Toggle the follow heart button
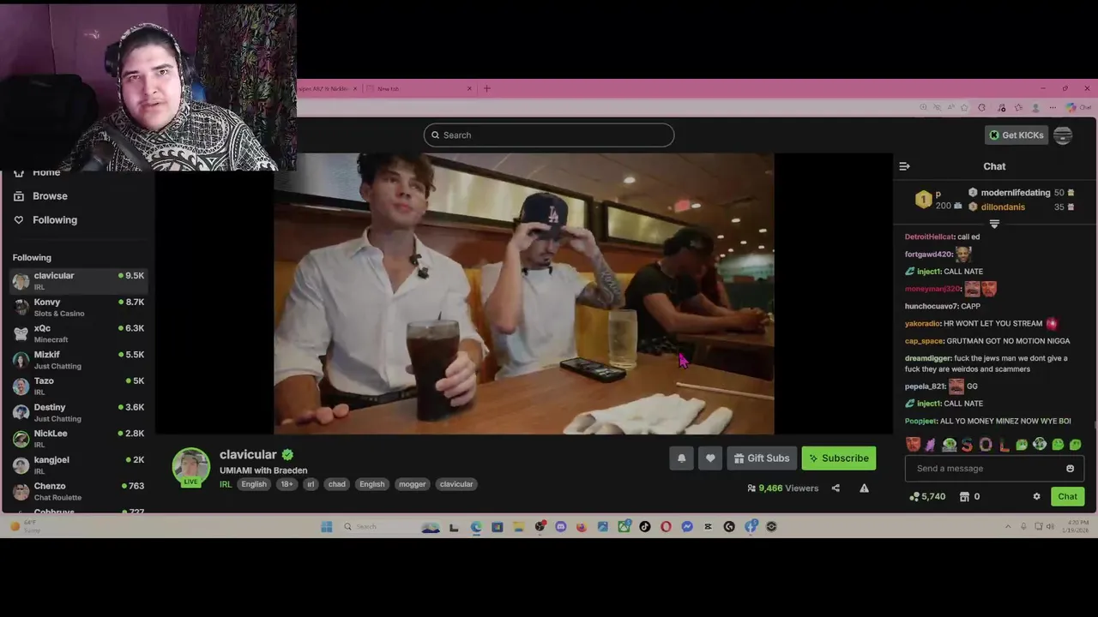Screen dimensions: 1098x617 pos(710,458)
